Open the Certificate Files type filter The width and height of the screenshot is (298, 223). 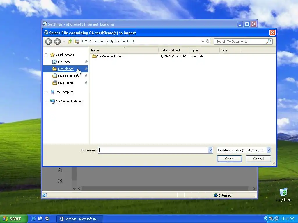[x=244, y=150]
